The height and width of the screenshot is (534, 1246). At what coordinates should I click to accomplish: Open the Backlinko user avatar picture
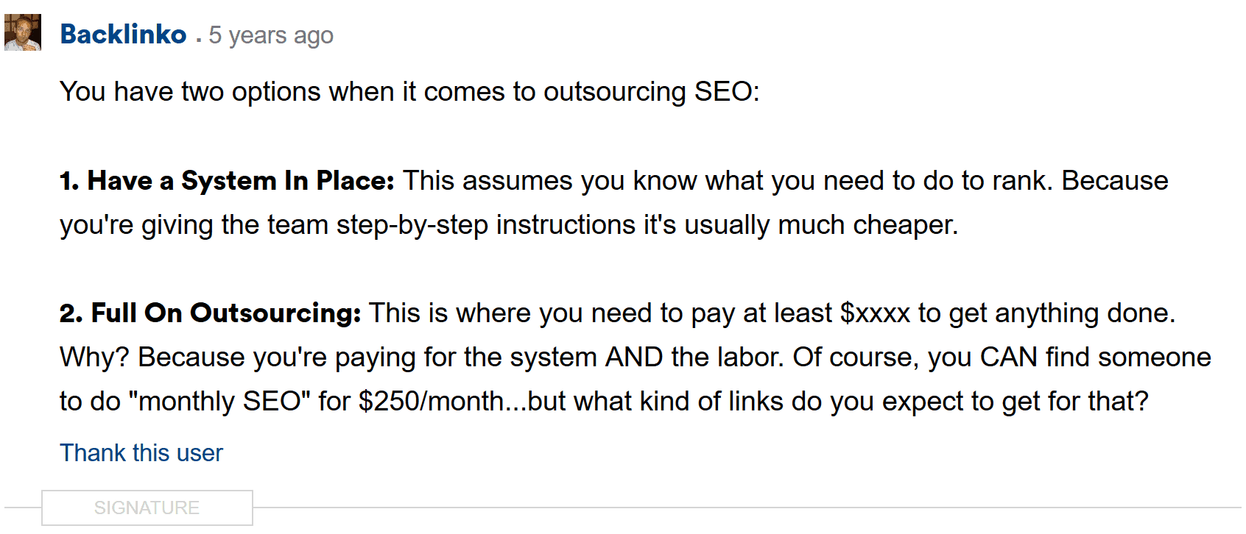coord(23,32)
